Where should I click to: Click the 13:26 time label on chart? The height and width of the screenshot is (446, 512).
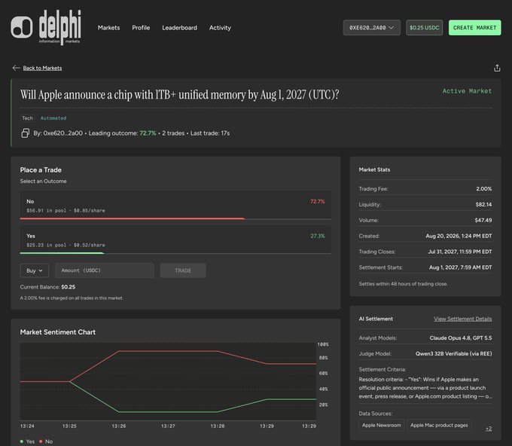coord(119,426)
